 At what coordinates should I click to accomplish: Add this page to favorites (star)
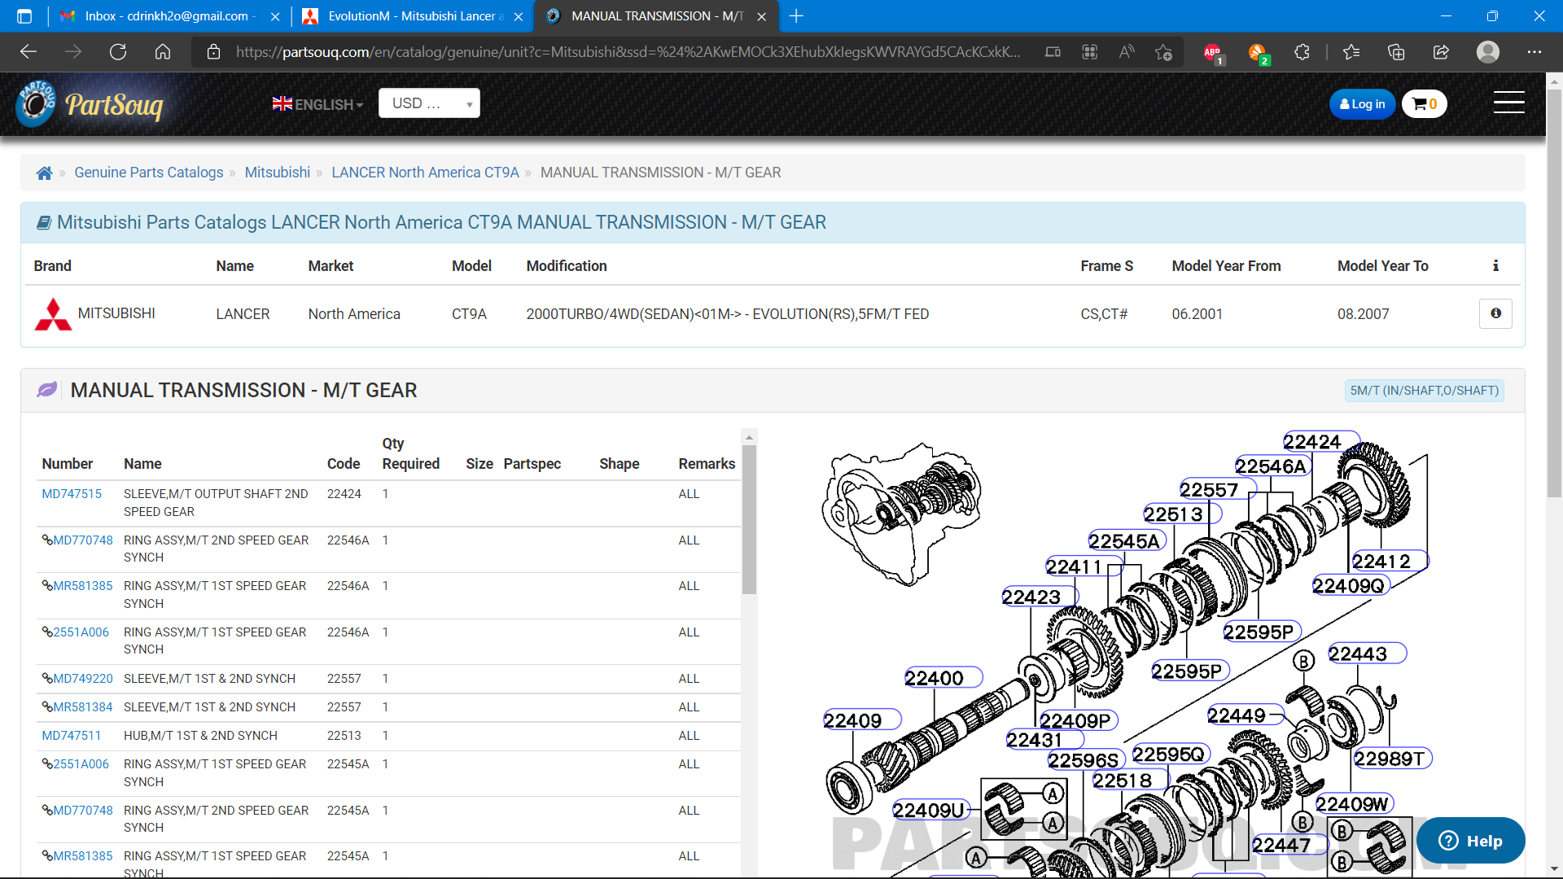click(x=1163, y=52)
